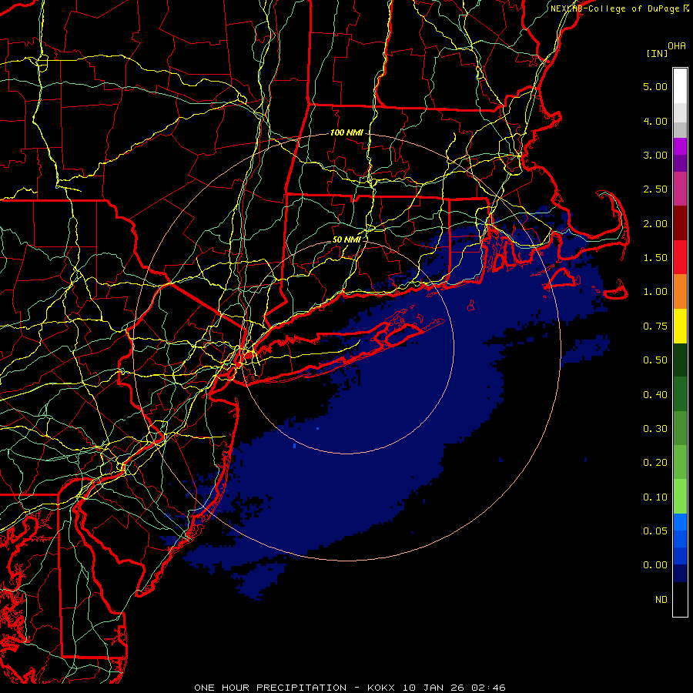Image resolution: width=693 pixels, height=693 pixels.
Task: Click the ND legend label
Action: pyautogui.click(x=661, y=600)
